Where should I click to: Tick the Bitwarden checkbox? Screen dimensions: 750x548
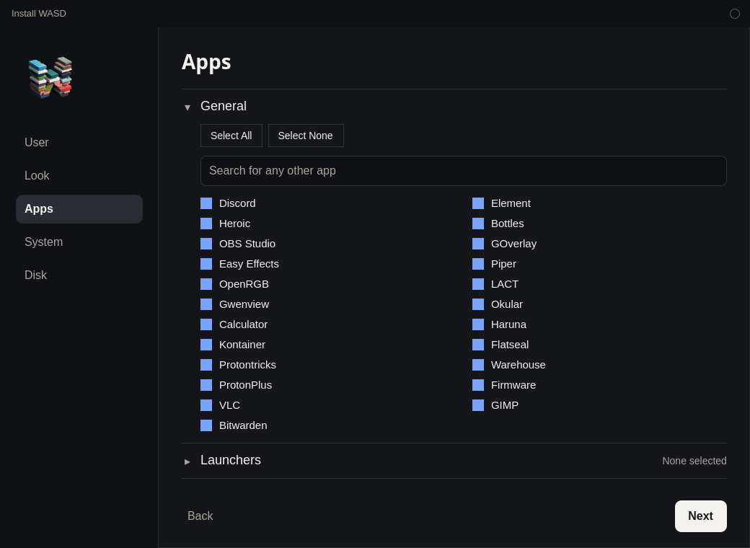tap(206, 425)
